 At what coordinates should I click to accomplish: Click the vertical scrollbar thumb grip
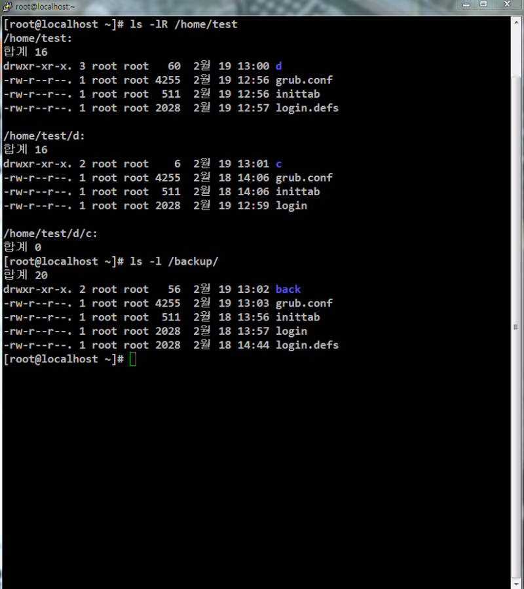[516, 327]
